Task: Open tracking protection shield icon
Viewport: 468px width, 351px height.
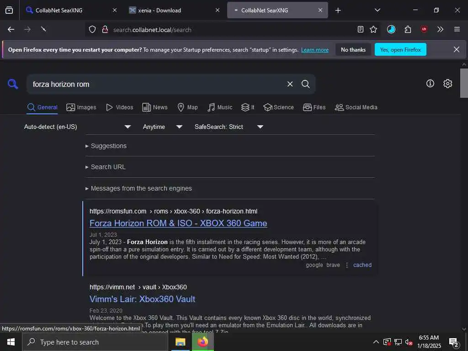Action: coord(92,29)
